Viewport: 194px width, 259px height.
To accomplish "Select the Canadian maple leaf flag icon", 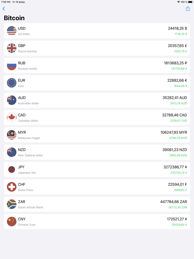I will tap(11, 117).
